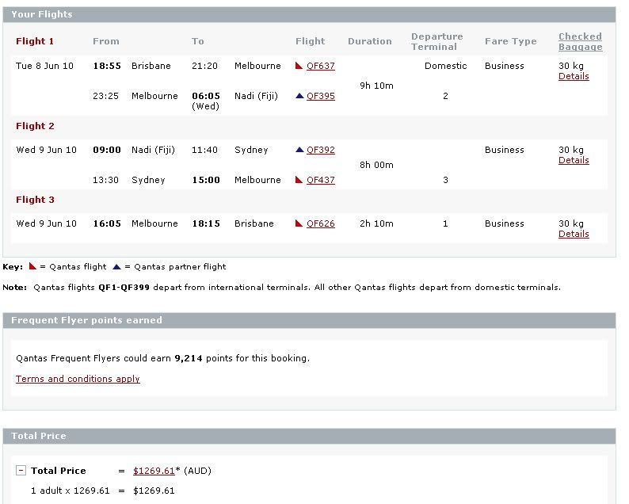This screenshot has width=629, height=504.
Task: Click the blue partner icon beside QF392
Action: [x=299, y=150]
